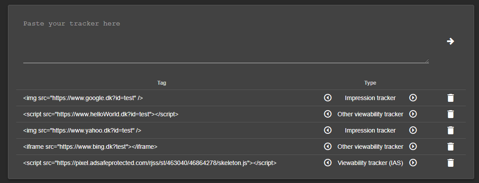Screen dimensions: 479x183
Task: Cycle helloWorld.dk tracker type forward
Action: (413, 114)
